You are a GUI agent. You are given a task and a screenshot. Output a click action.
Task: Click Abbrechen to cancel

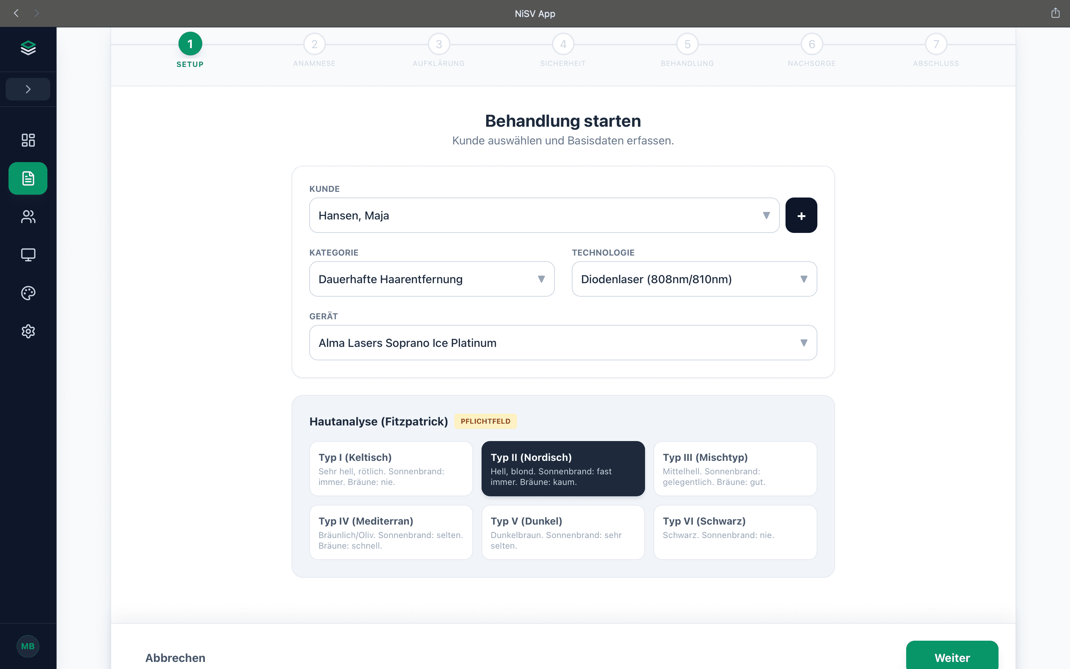pyautogui.click(x=175, y=658)
